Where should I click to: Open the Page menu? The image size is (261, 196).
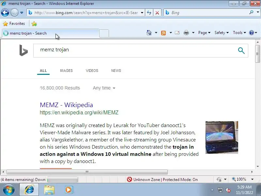coord(204,33)
